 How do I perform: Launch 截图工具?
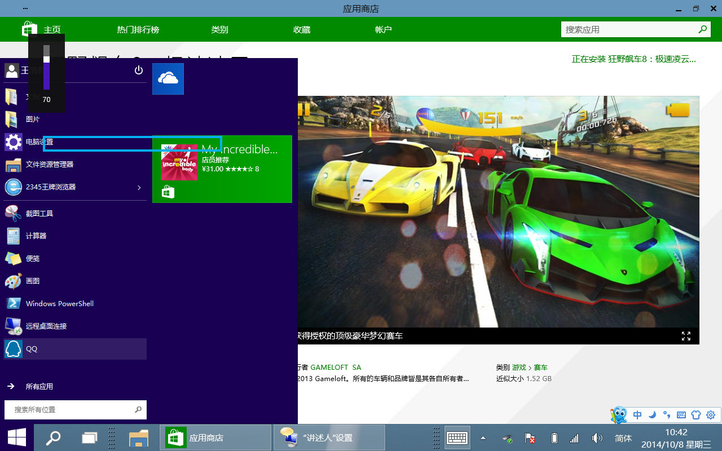[76, 213]
